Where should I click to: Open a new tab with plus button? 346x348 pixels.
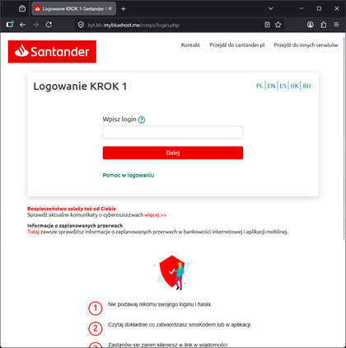click(124, 9)
